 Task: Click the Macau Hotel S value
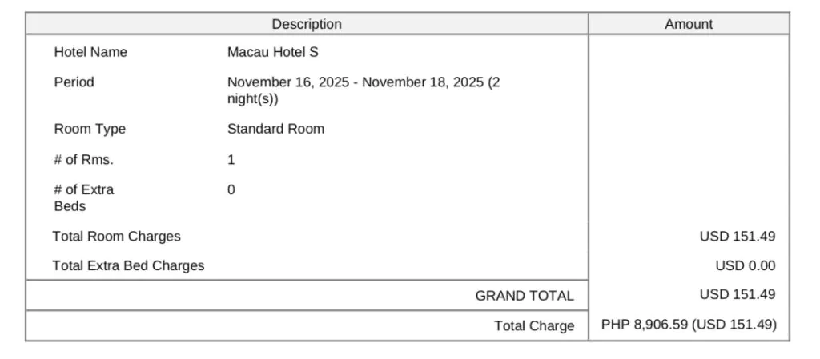click(x=273, y=52)
